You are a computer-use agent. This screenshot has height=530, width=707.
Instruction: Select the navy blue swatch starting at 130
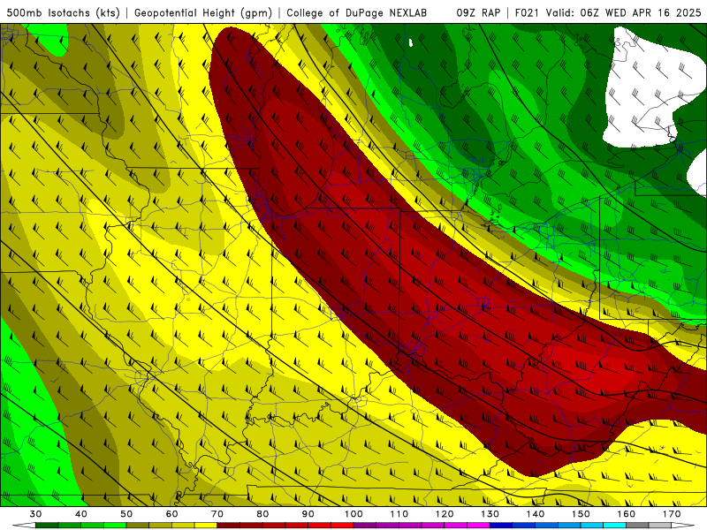click(501, 525)
